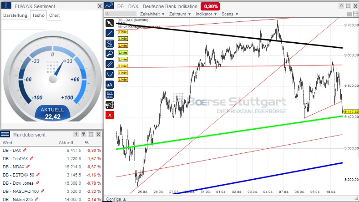Image resolution: width=359 pixels, height=202 pixels.
Task: Click the 0 badge in chart title bar
Action: pos(341,6)
